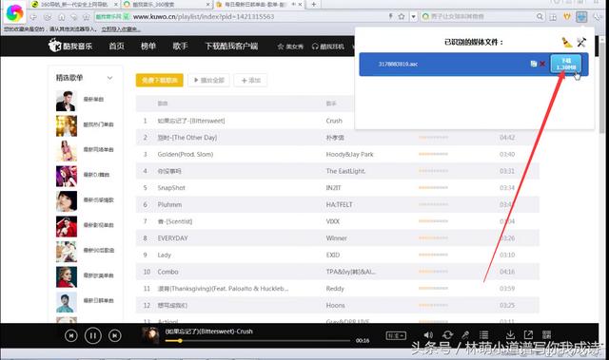Click the song progress bar slider

pyautogui.click(x=258, y=341)
